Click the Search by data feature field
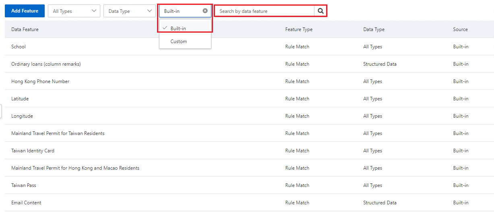The width and height of the screenshot is (494, 212). coord(265,11)
